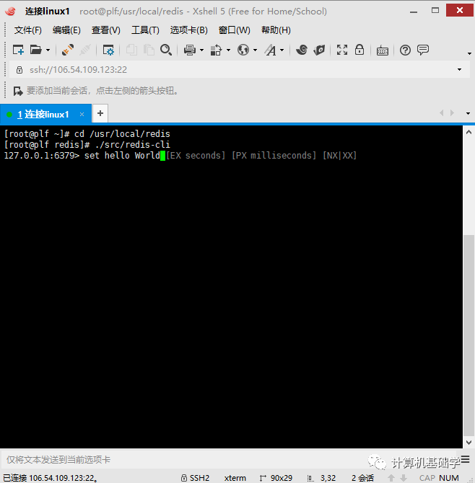Open the 文件(F) menu
The image size is (475, 483).
[27, 30]
